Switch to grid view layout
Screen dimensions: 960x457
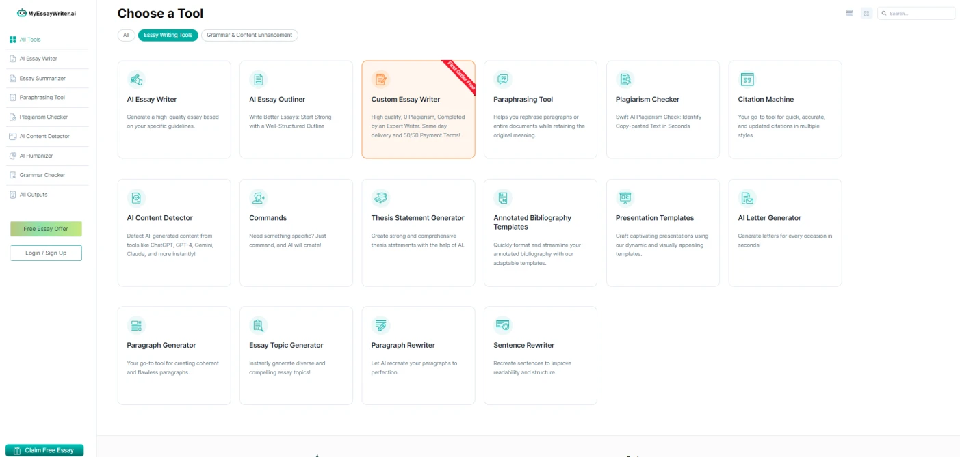pos(866,13)
